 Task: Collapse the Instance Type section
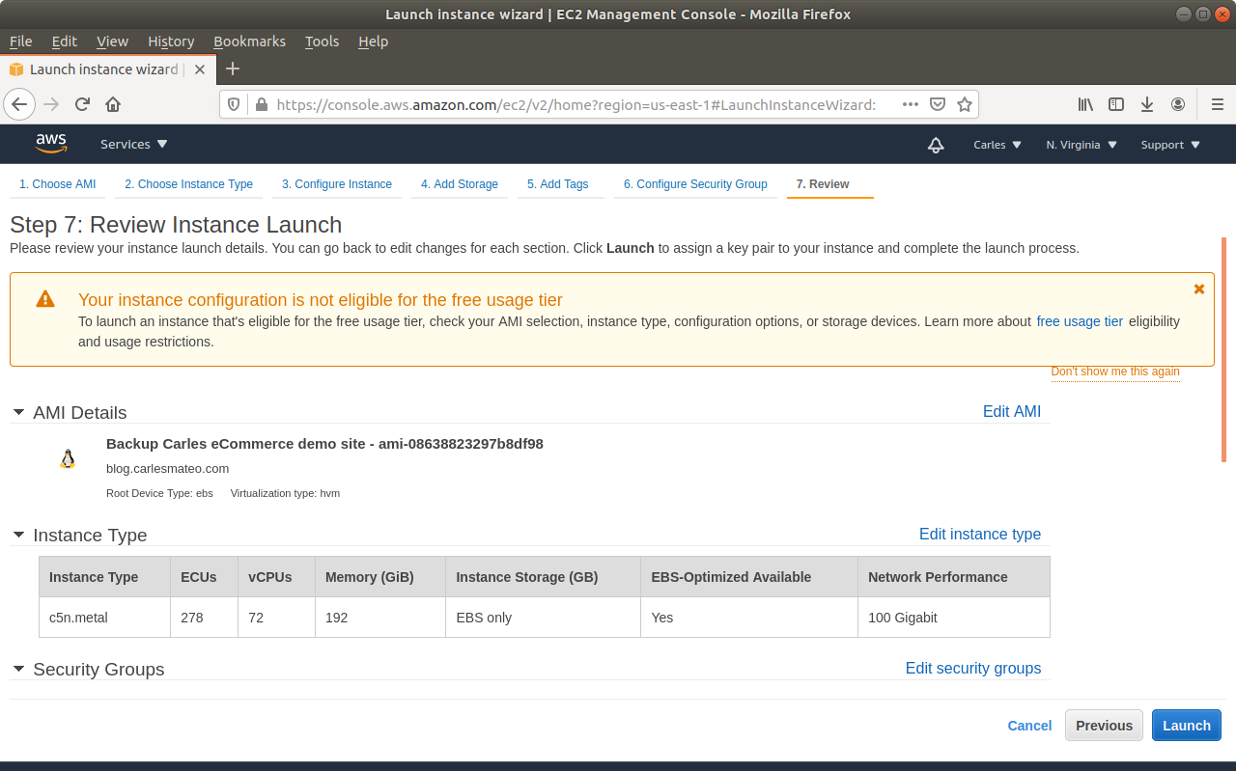click(x=18, y=535)
